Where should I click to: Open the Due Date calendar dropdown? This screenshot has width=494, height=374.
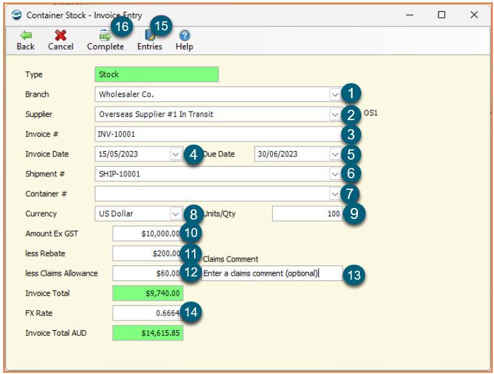click(335, 154)
